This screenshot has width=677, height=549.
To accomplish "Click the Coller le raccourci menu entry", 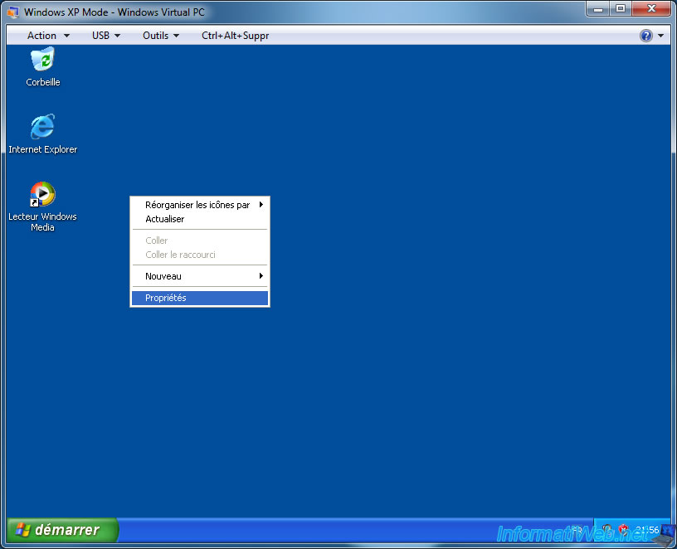I will click(200, 255).
